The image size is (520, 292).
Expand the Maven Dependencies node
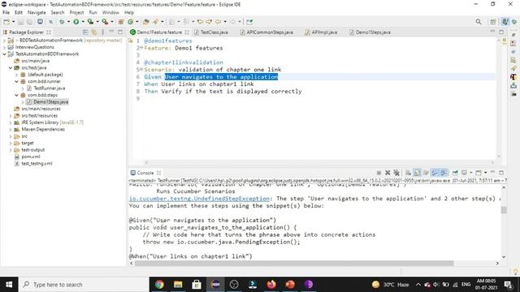11,130
